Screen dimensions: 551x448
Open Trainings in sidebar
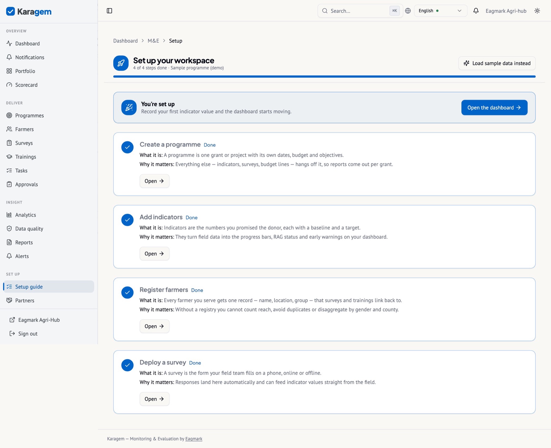49,157
